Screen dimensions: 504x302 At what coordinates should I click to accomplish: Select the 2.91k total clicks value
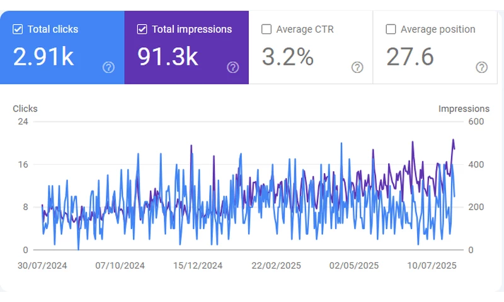click(x=43, y=57)
